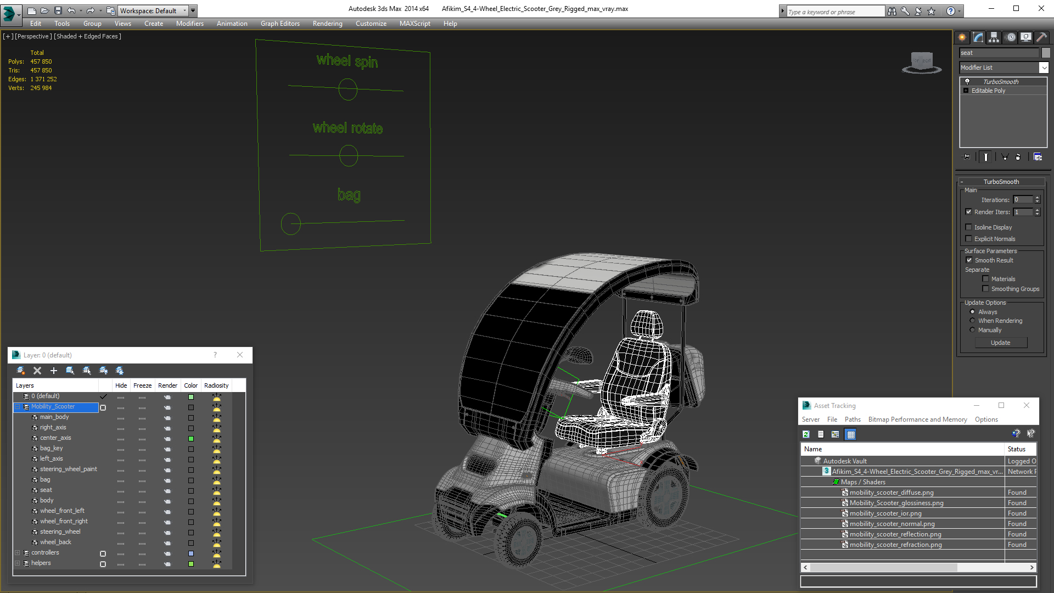
Task: Click the Open File folder icon
Action: pos(44,10)
